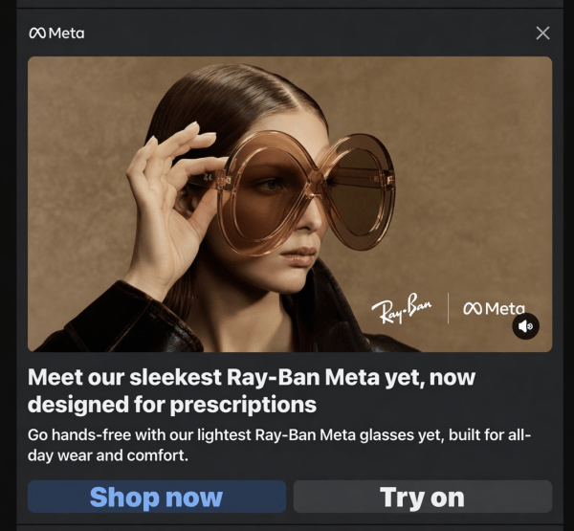The image size is (574, 531).
Task: Click the empty tan background of the video
Action: 475,146
